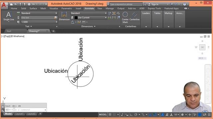The image size is (213, 119).
Task: Select the Single Line text tool
Action: tap(9, 16)
